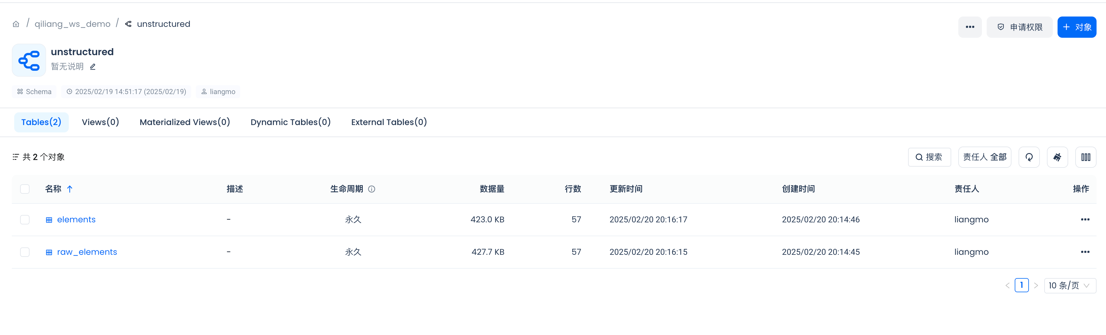Click the lifecycle info icon
This screenshot has height=335, width=1106.
click(372, 189)
